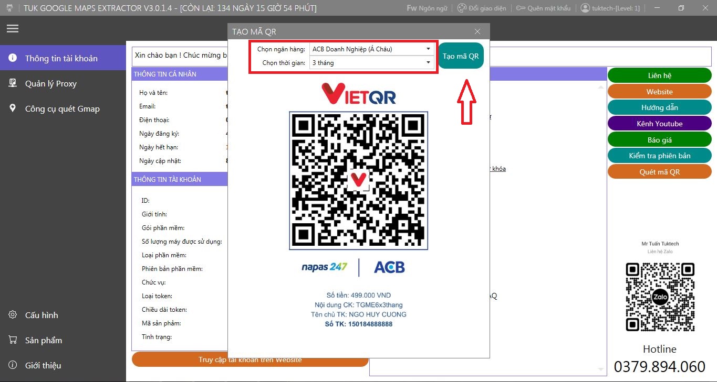Open the Chọn ngân hàng dropdown

click(371, 49)
